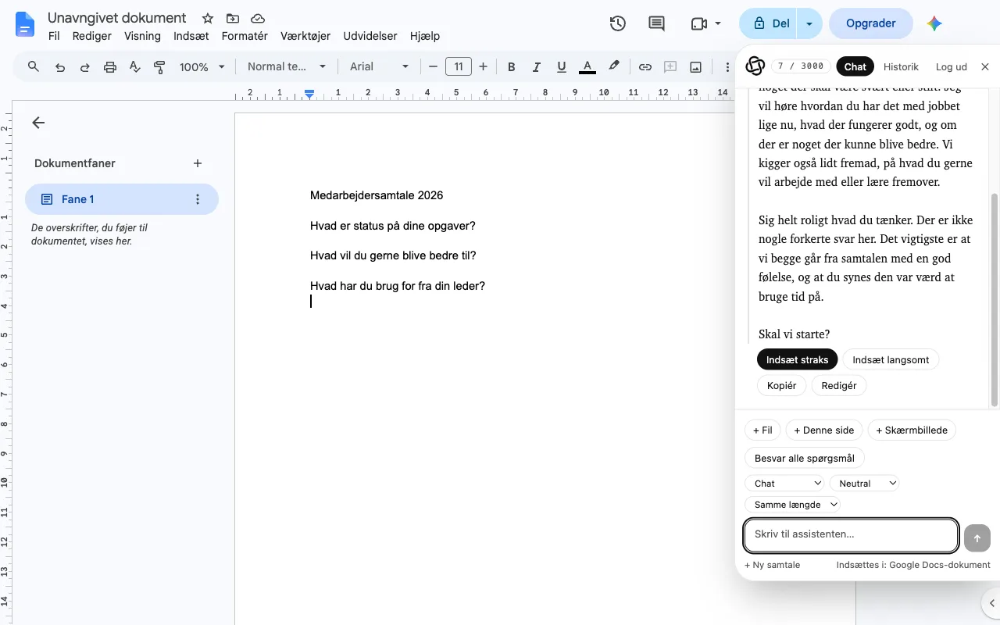Add a new document tab

[198, 163]
